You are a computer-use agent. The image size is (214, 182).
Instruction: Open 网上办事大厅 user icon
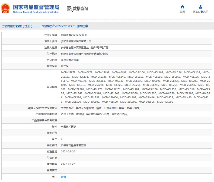pyautogui.click(x=200, y=7)
